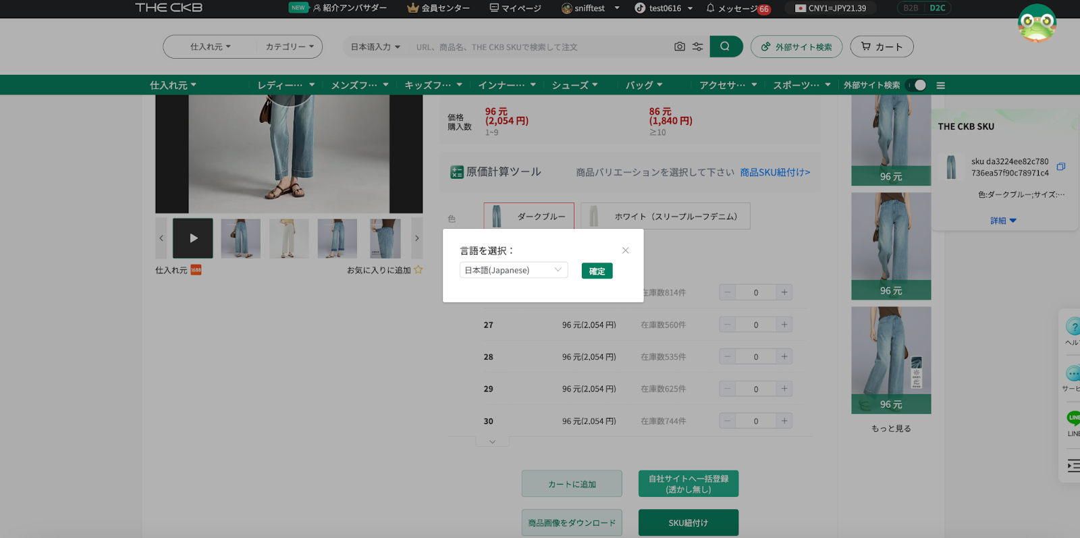Open the アクセサ… menu
Screen dimensions: 1080x538
click(x=728, y=85)
